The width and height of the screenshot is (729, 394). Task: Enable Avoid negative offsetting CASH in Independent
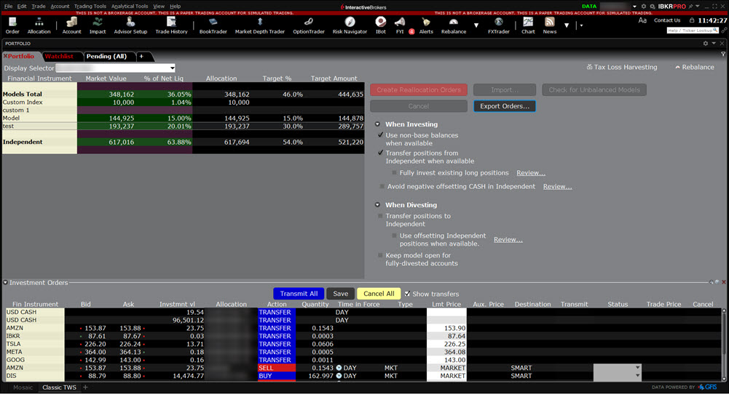pyautogui.click(x=382, y=187)
